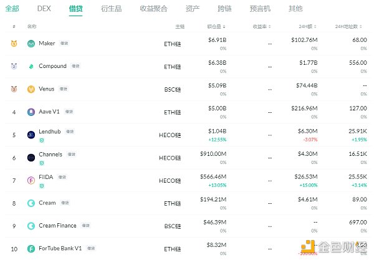374x260 pixels.
Task: Click the 借贷 tag beside Venus
Action: (x=64, y=89)
